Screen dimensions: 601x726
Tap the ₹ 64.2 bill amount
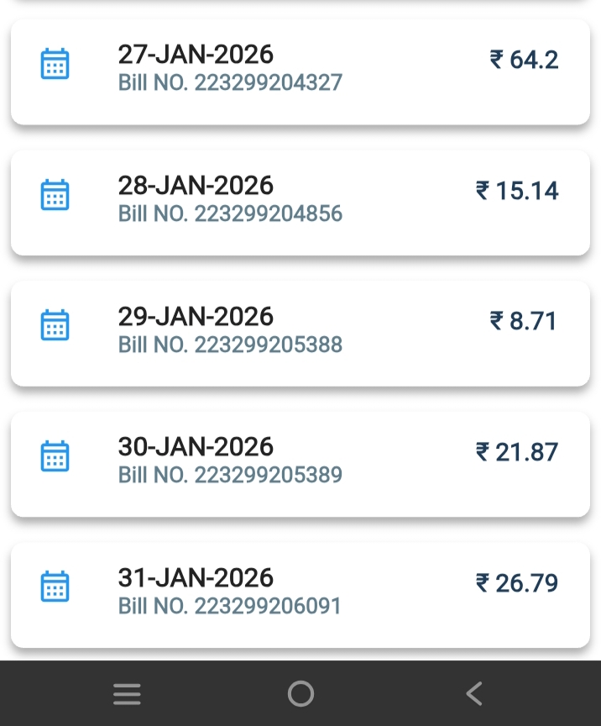[524, 60]
